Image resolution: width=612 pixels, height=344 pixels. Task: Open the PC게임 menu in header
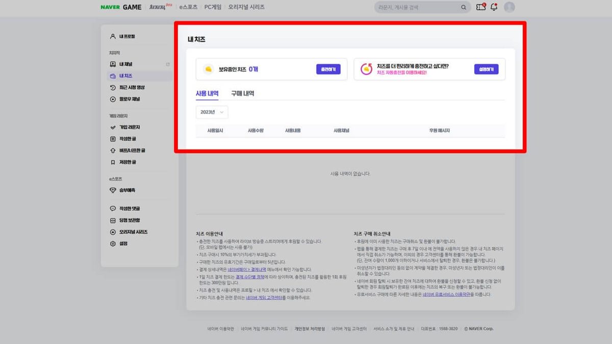point(213,7)
